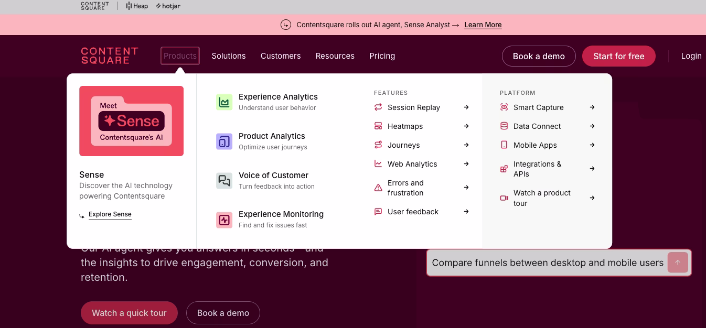Screen dimensions: 706x328
Task: Click the Start for free button
Action: point(619,56)
